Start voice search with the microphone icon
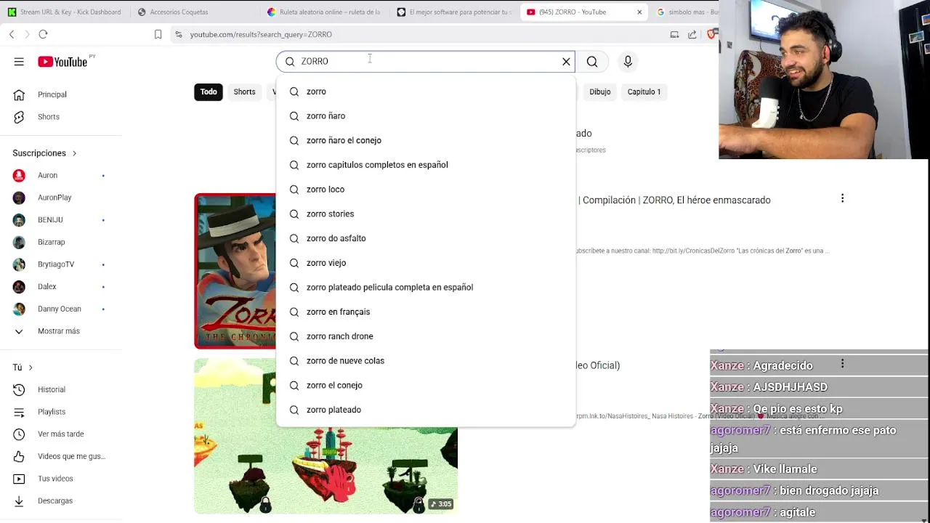 628,62
